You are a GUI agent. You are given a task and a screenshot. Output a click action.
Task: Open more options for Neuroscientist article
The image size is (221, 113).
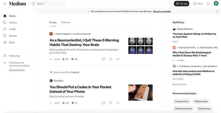click(x=118, y=59)
